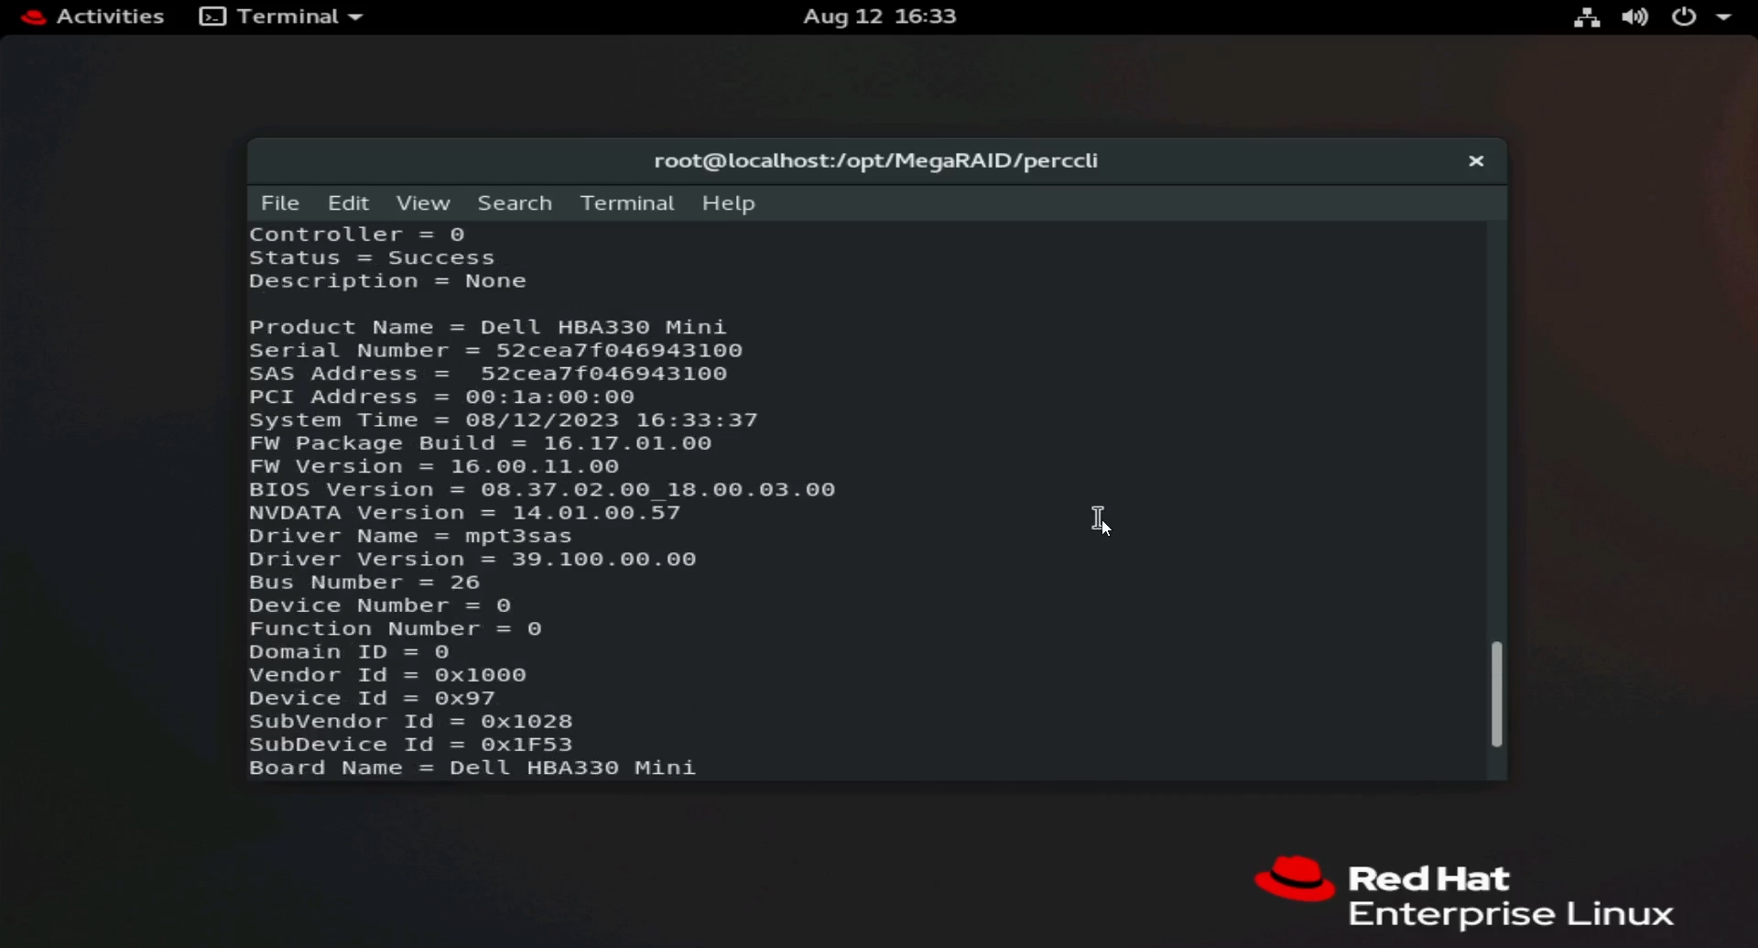1758x948 pixels.
Task: Click the Board Name Dell HBA330 Mini line
Action: point(472,768)
